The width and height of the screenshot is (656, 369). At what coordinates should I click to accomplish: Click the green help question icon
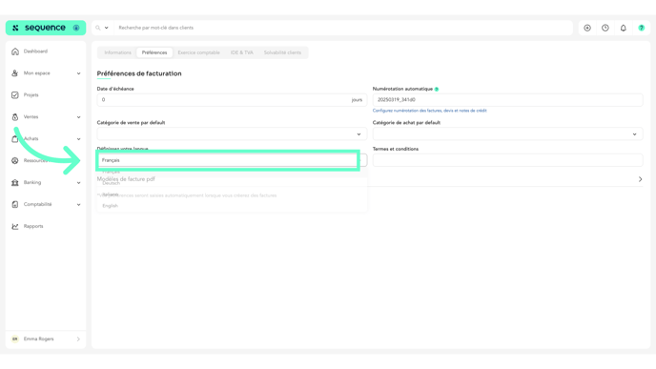[642, 28]
